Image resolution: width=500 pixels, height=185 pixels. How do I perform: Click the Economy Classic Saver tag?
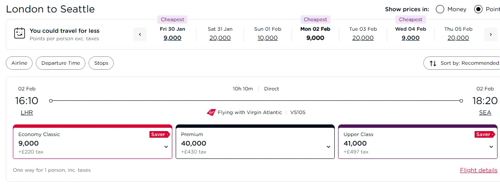click(x=159, y=134)
